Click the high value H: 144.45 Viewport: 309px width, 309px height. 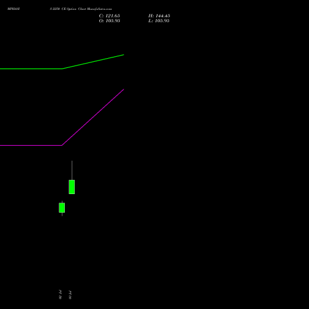(159, 16)
